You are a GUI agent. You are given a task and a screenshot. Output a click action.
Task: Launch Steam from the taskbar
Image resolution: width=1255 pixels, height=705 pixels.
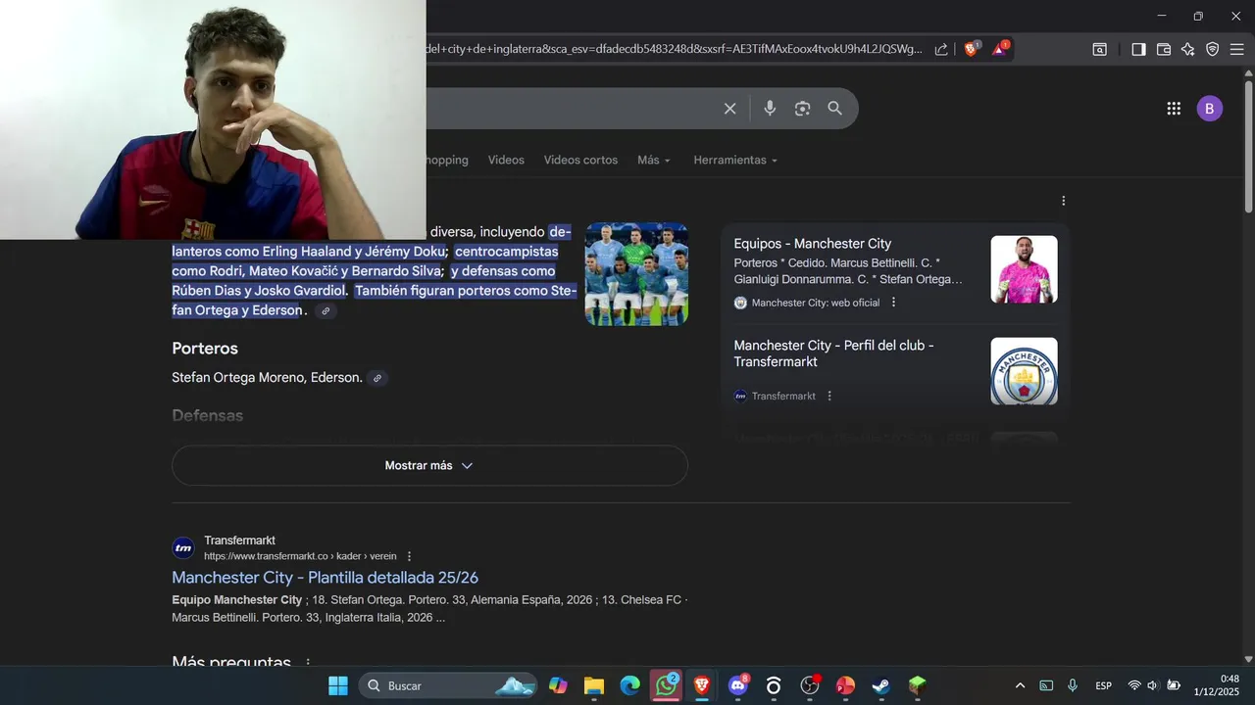click(881, 685)
